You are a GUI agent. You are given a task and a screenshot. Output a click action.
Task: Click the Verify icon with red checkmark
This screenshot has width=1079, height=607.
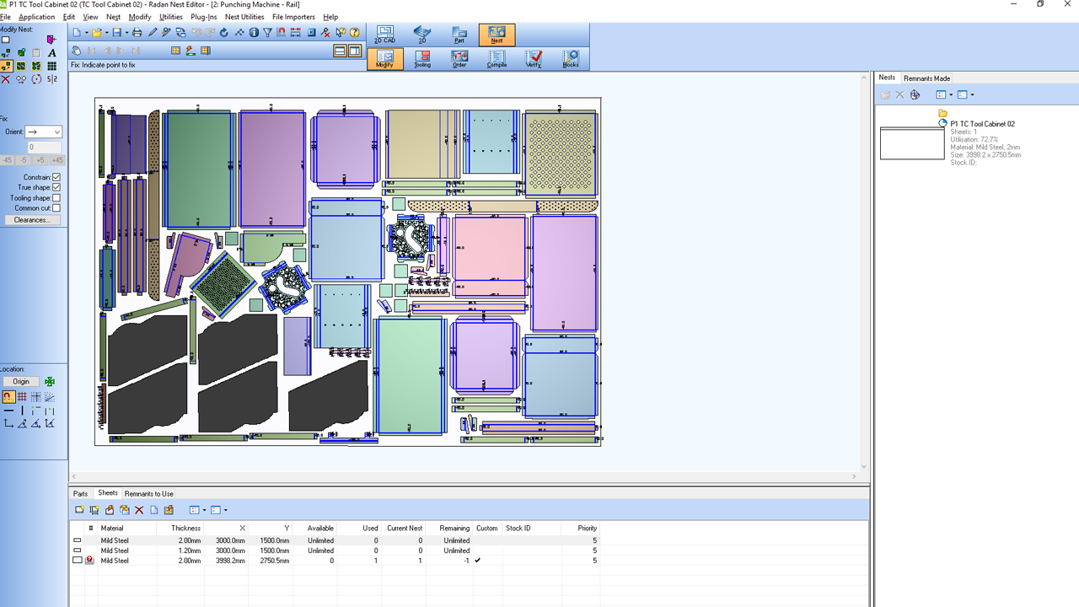point(534,58)
